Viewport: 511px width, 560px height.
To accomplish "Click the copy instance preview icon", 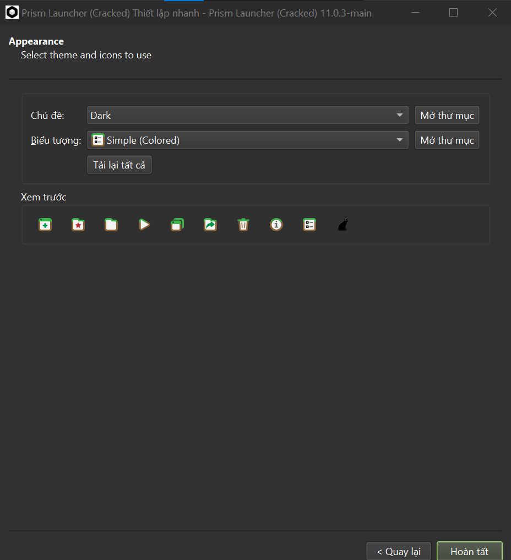I will click(x=177, y=225).
